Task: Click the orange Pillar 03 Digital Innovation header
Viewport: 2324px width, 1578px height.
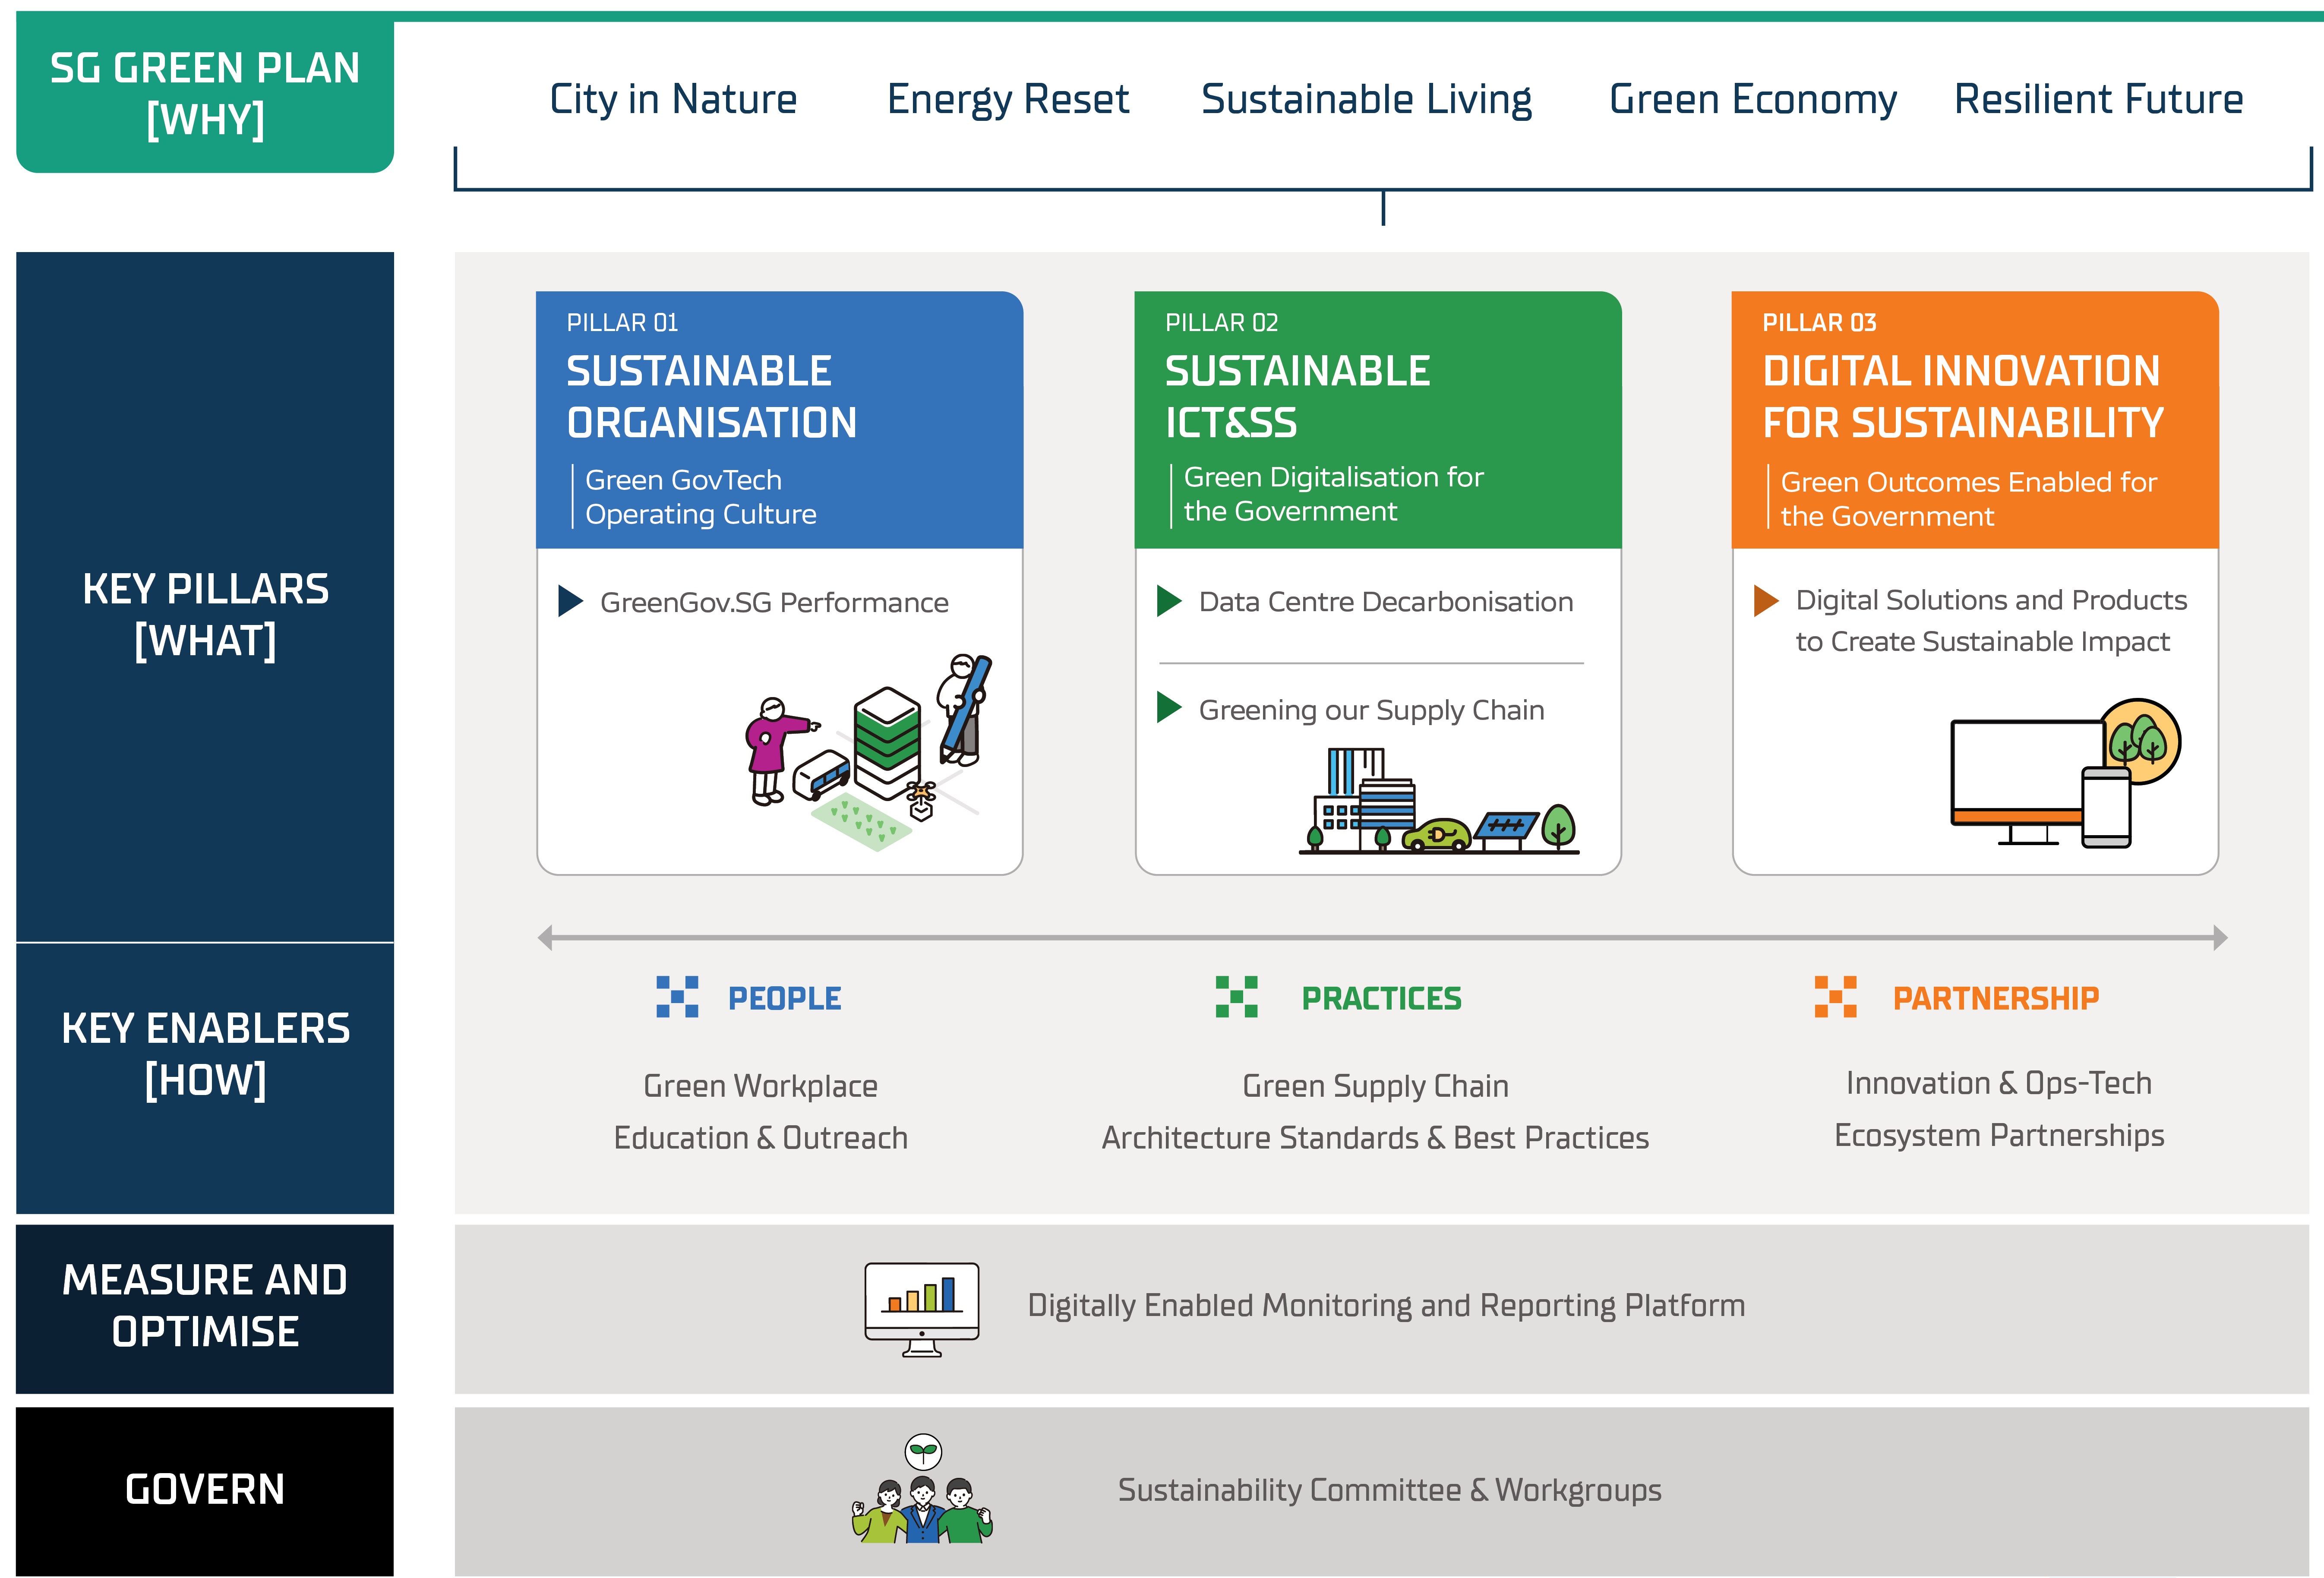Action: tap(1974, 420)
